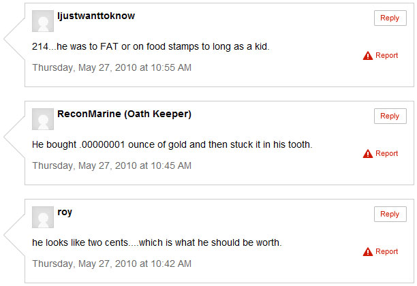Viewport: 417px width, 286px height.
Task: Report the food stamps comment via Report text
Action: 386,55
